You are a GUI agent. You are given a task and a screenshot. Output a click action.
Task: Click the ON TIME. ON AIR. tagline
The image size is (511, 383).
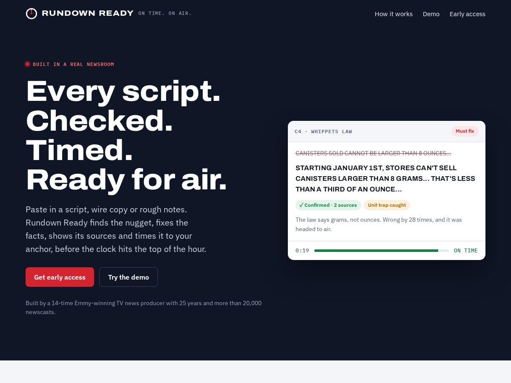(x=165, y=14)
